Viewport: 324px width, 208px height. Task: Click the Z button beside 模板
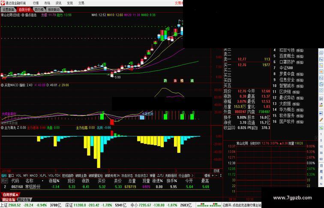(x=221, y=176)
